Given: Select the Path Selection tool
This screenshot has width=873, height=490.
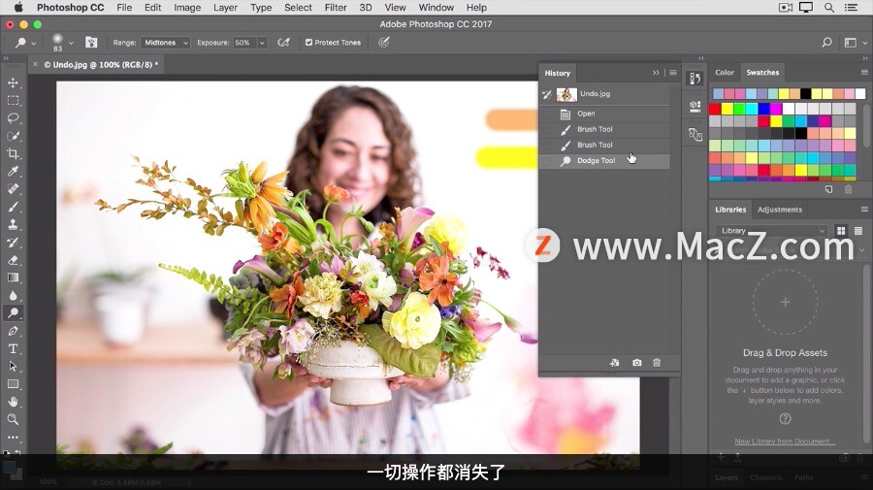Looking at the screenshot, I should pos(13,367).
